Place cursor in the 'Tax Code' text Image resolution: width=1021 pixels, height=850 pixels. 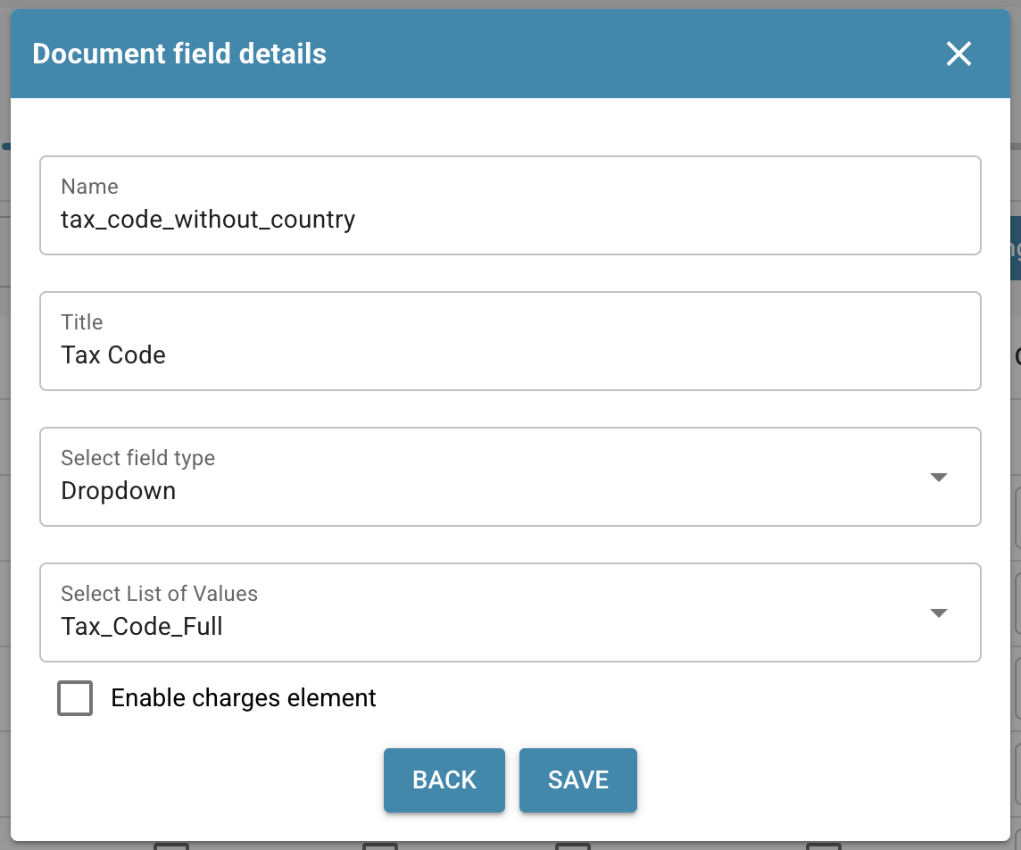tap(113, 355)
